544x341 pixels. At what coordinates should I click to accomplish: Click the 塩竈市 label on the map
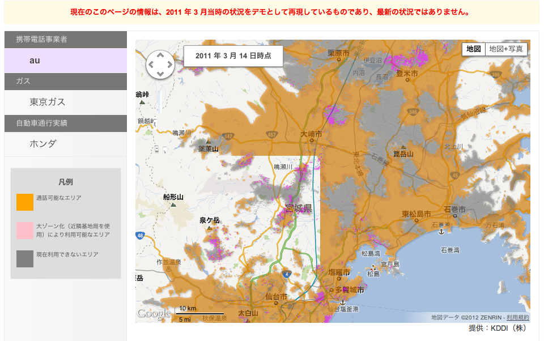[x=339, y=272]
